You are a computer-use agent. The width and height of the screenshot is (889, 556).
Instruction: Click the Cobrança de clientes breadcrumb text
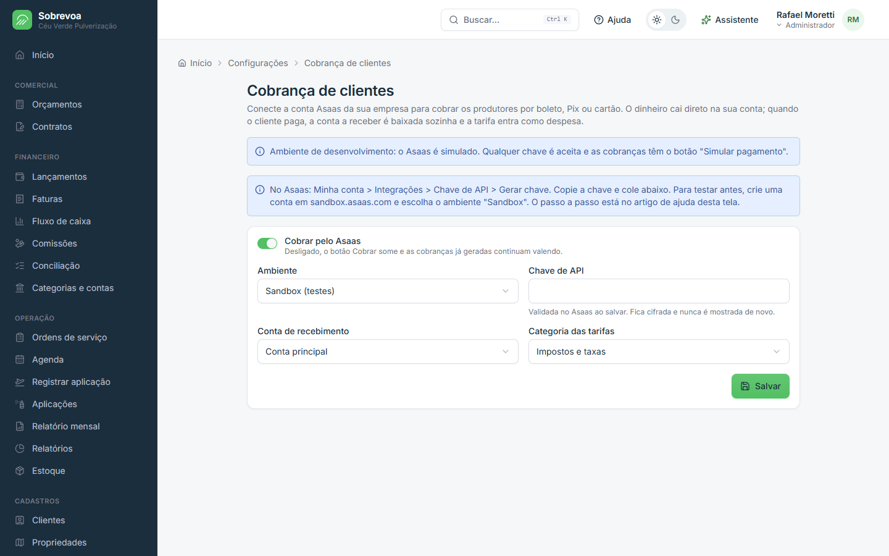point(348,63)
